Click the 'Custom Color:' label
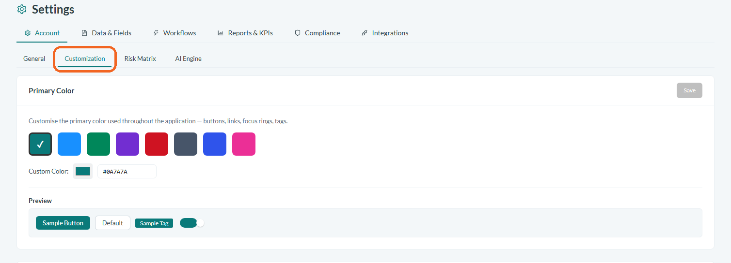The image size is (731, 263). (x=48, y=171)
